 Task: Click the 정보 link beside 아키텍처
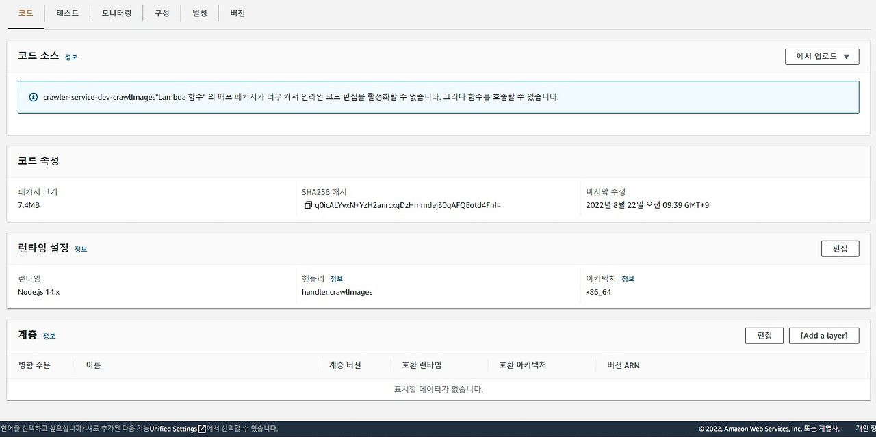(x=628, y=278)
